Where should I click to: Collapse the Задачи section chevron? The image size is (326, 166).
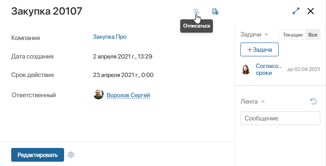[x=266, y=34]
